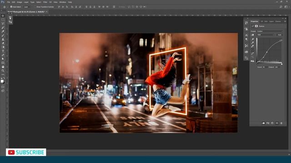Reset to default foreground and background colors
The image size is (291, 163).
click(x=1, y=78)
